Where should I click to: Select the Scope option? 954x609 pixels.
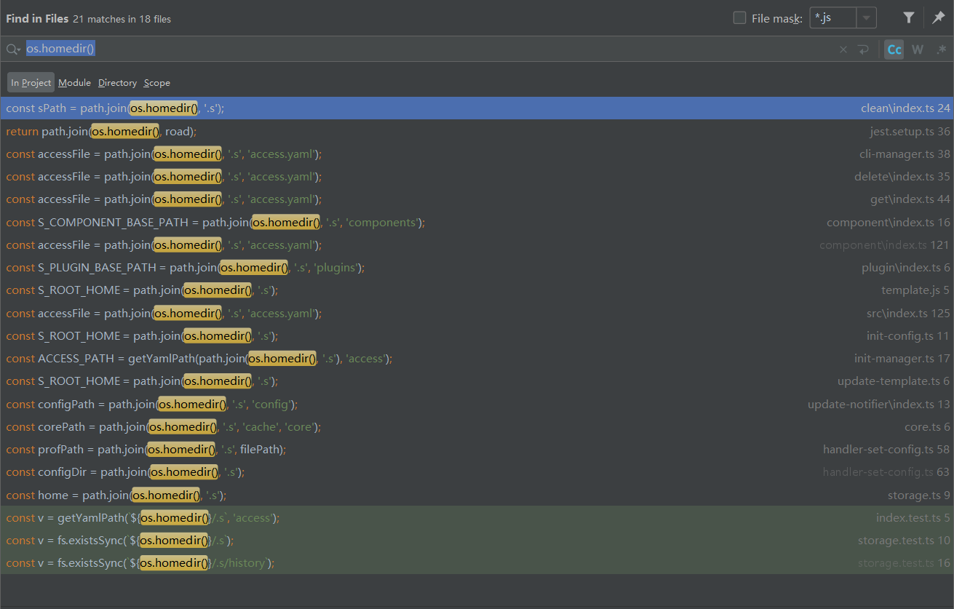[156, 82]
